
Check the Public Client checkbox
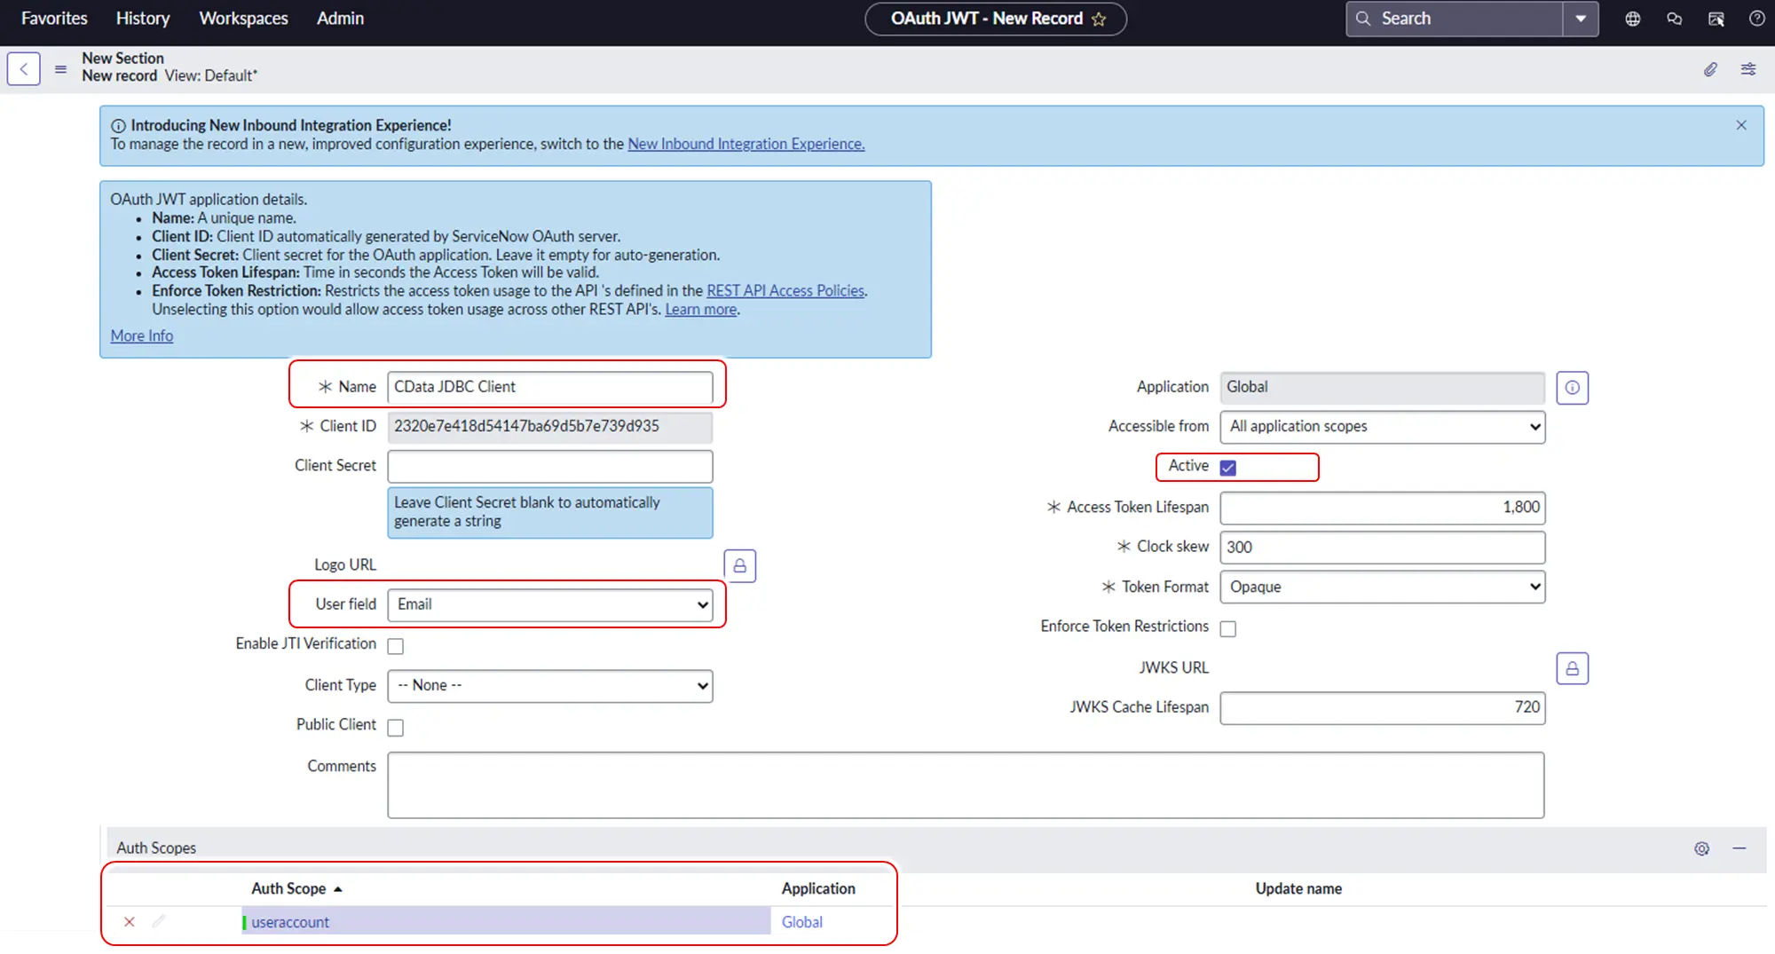pyautogui.click(x=396, y=728)
